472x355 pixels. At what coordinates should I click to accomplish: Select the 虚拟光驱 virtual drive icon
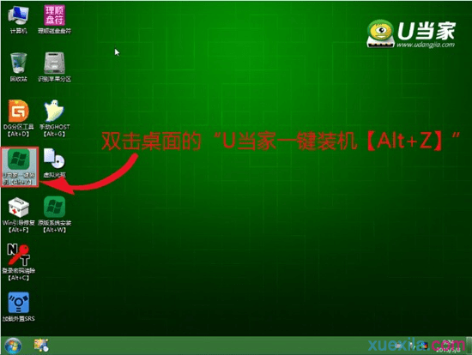coord(54,163)
